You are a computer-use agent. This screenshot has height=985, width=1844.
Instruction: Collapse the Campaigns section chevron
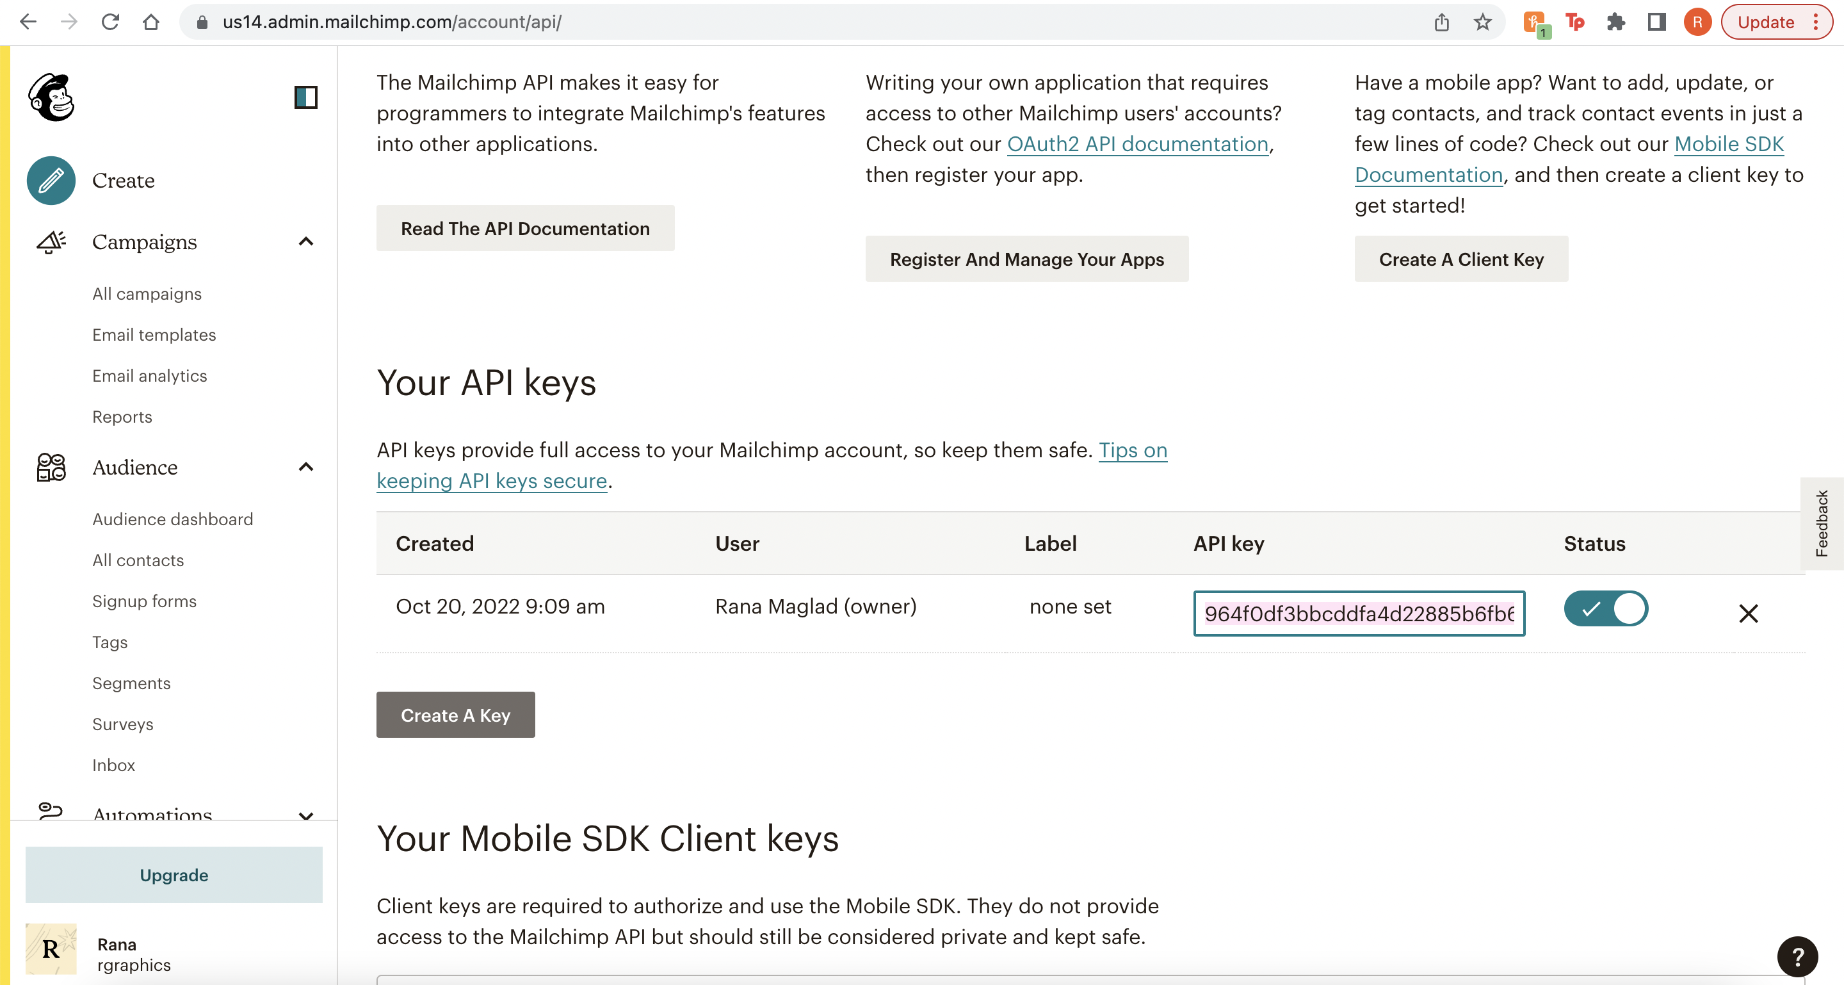(305, 242)
